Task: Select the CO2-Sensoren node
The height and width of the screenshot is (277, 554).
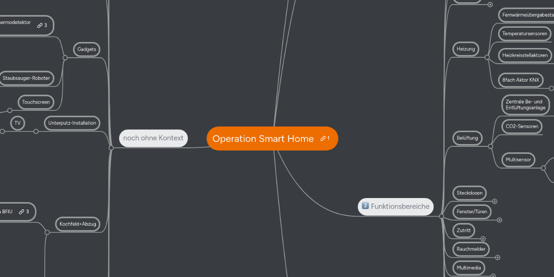Action: [x=522, y=126]
